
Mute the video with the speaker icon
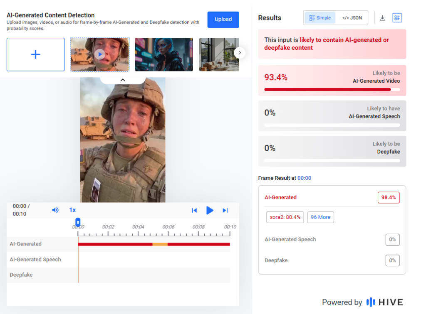55,210
